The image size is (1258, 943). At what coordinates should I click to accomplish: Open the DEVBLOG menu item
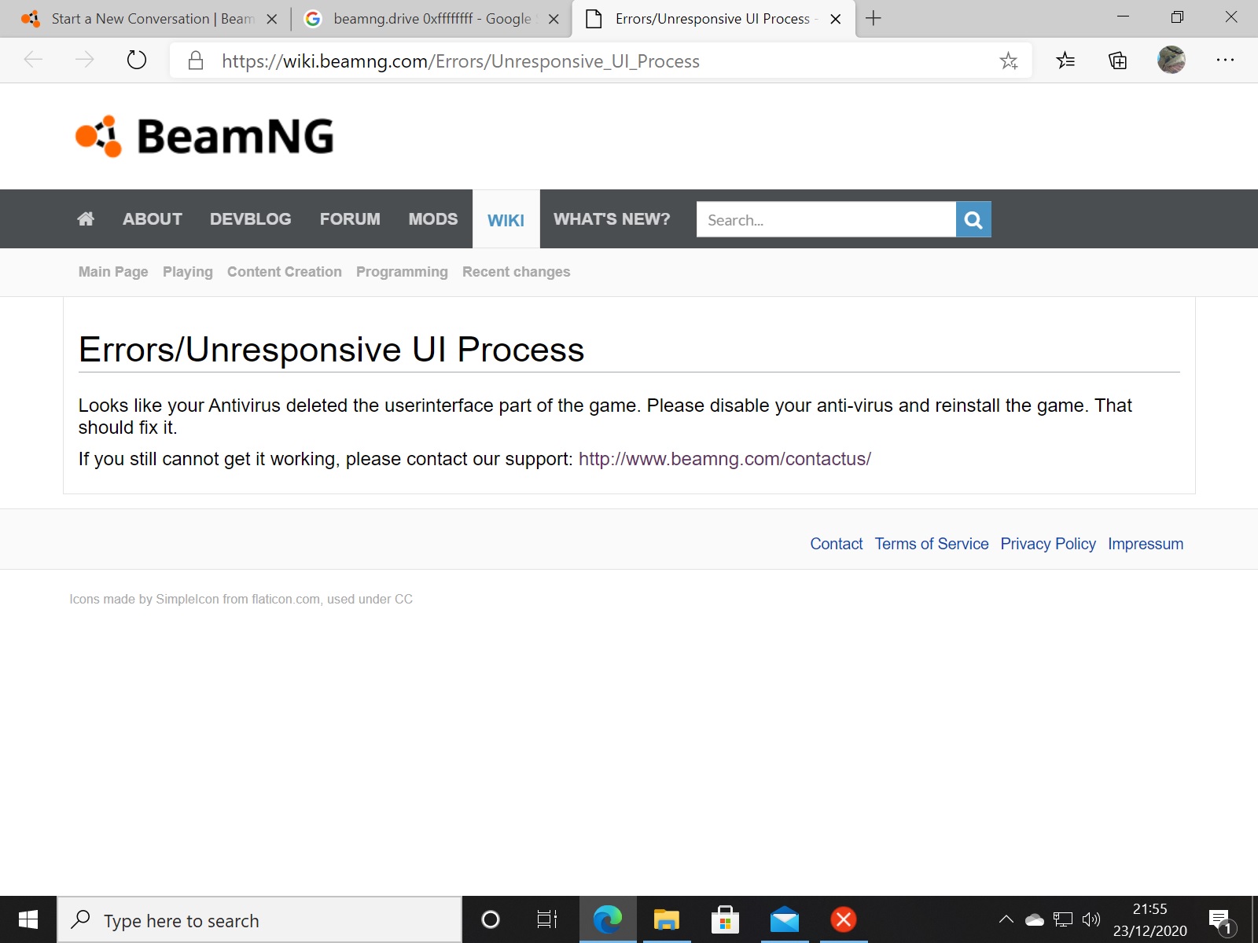coord(250,219)
